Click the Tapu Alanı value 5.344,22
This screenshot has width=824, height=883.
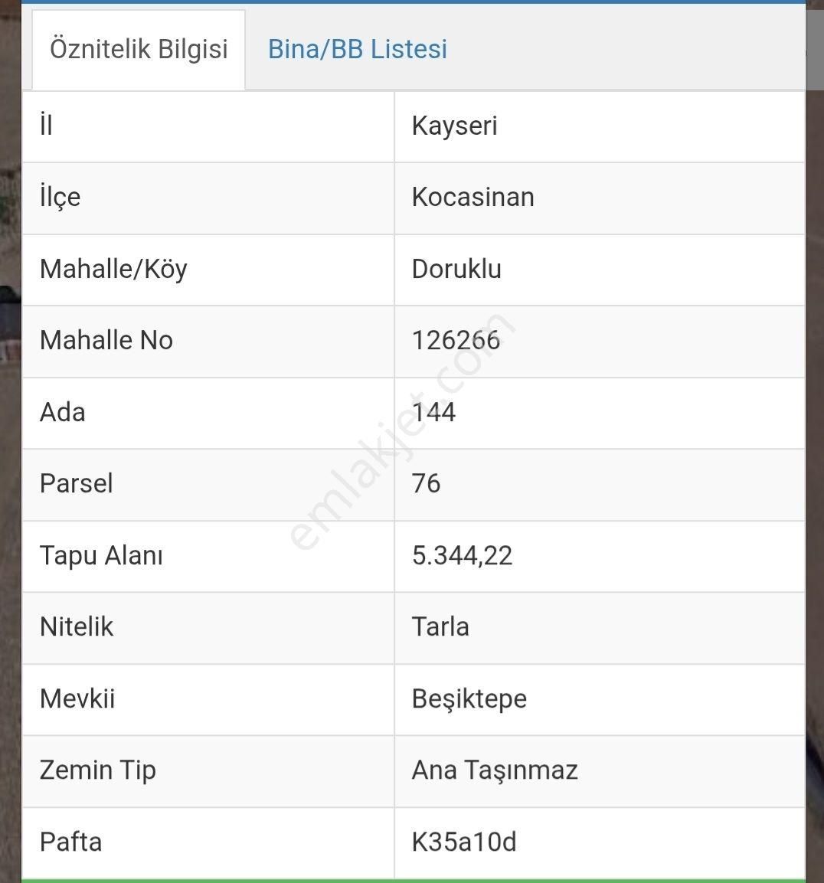pyautogui.click(x=462, y=555)
